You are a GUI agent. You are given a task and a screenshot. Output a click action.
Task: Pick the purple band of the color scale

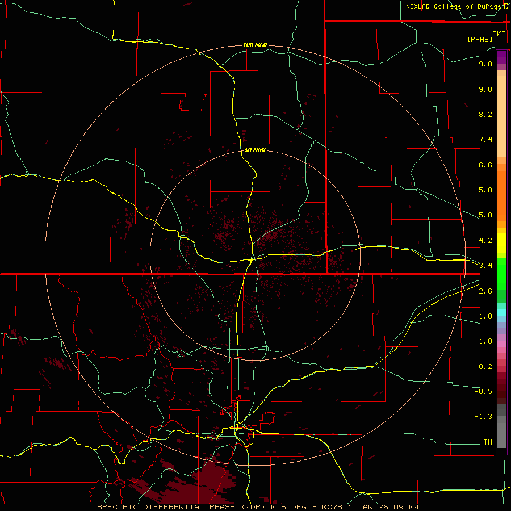[501, 57]
